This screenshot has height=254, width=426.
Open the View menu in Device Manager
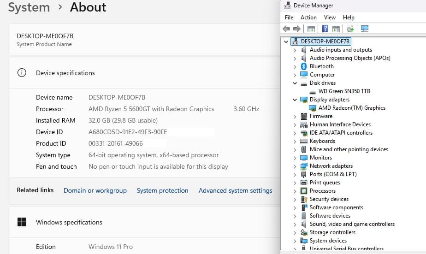[330, 18]
